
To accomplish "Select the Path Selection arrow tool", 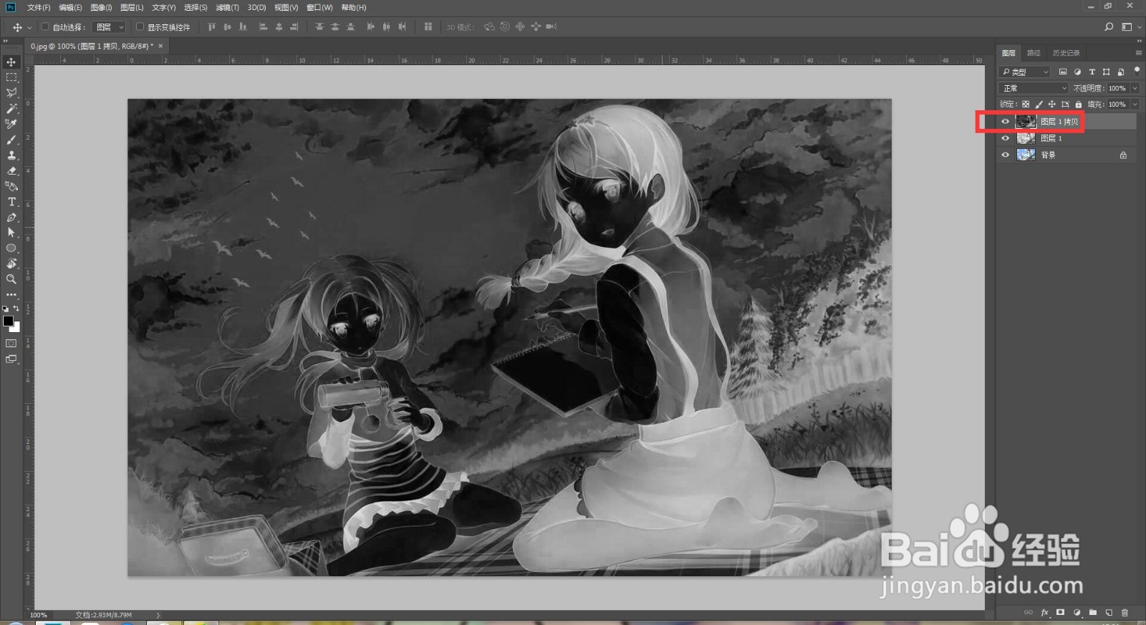I will [x=11, y=233].
